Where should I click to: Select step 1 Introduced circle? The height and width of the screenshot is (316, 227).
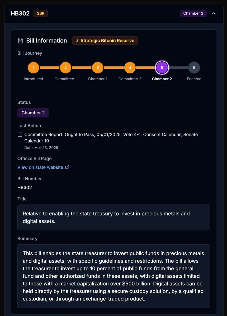(34, 68)
